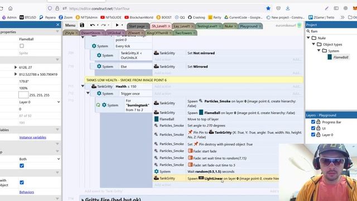Collapse the System folder in Project tree
357x201 pixels.
click(x=319, y=51)
